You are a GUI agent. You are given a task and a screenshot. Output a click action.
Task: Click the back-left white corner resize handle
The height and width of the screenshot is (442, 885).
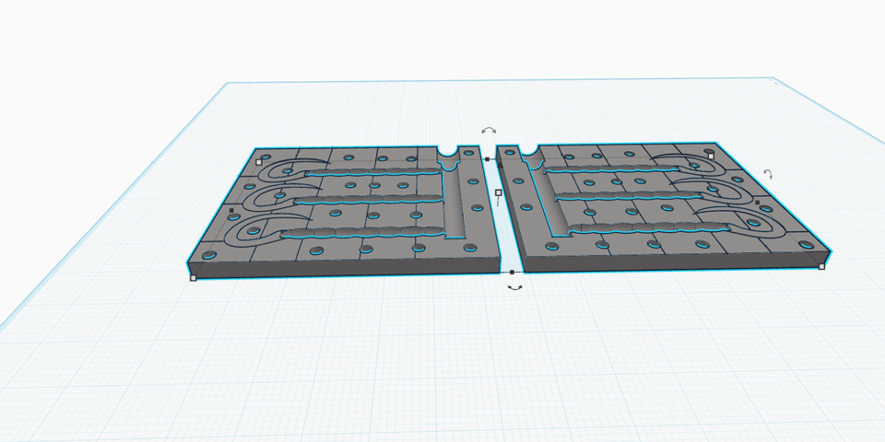[259, 161]
